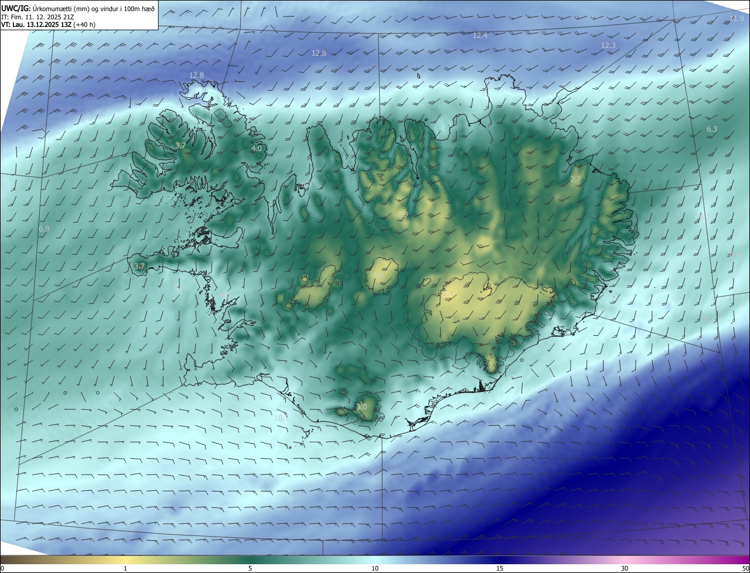The height and width of the screenshot is (573, 750).
Task: Click the 12.8 value label on the map
Action: pos(196,76)
